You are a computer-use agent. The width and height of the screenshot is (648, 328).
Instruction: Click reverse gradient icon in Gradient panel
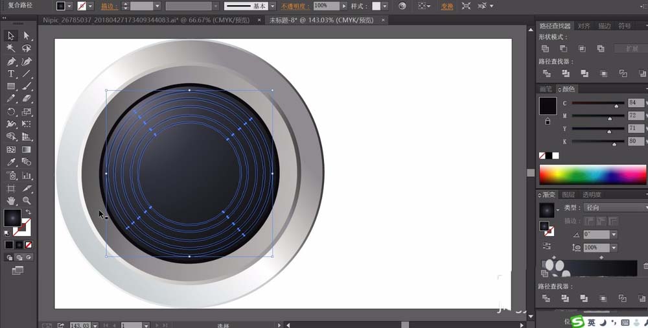[547, 246]
